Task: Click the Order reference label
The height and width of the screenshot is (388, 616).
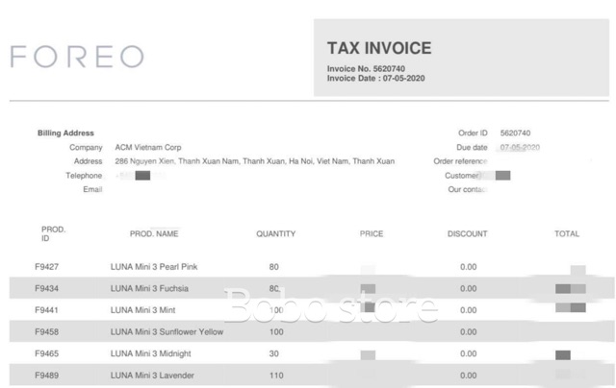Action: point(460,161)
